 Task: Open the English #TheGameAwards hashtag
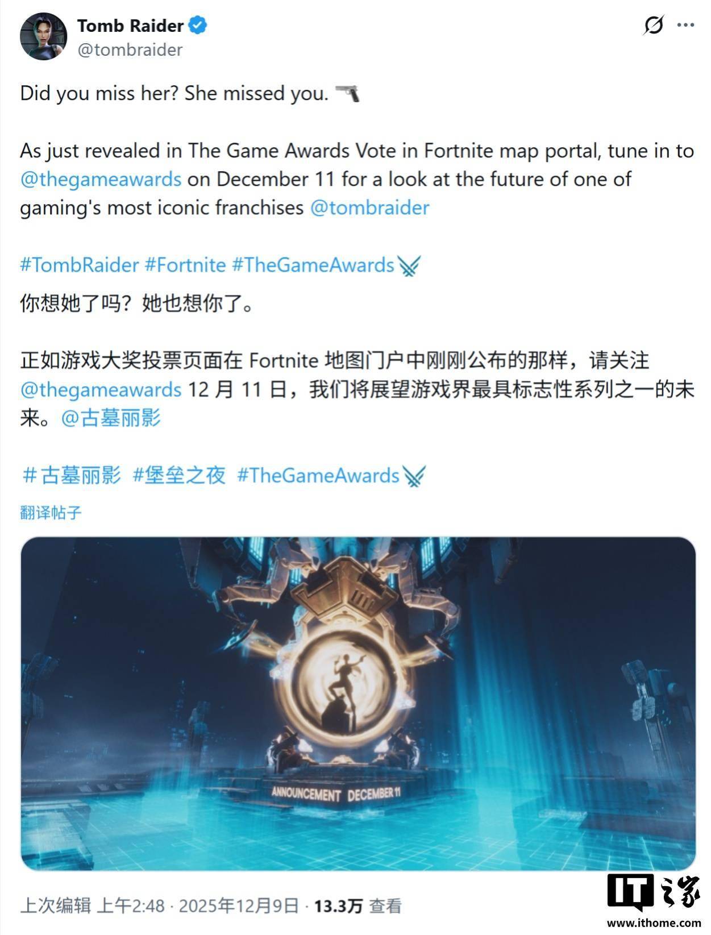pyautogui.click(x=313, y=265)
